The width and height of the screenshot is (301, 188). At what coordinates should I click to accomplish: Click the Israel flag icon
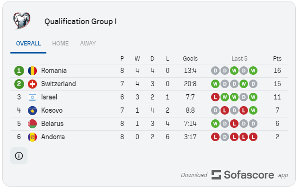click(x=33, y=97)
